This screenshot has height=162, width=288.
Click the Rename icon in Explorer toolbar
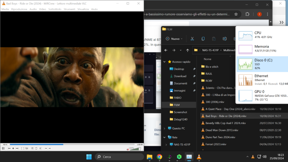(225, 39)
